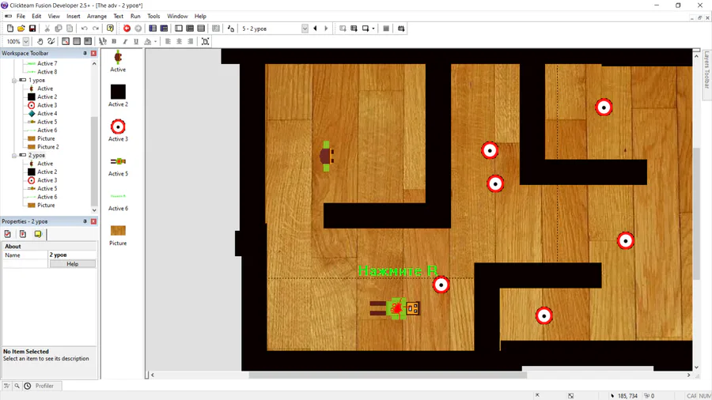Viewport: 712px width, 400px height.
Task: Switch to the Settings properties tab
Action: [8, 234]
